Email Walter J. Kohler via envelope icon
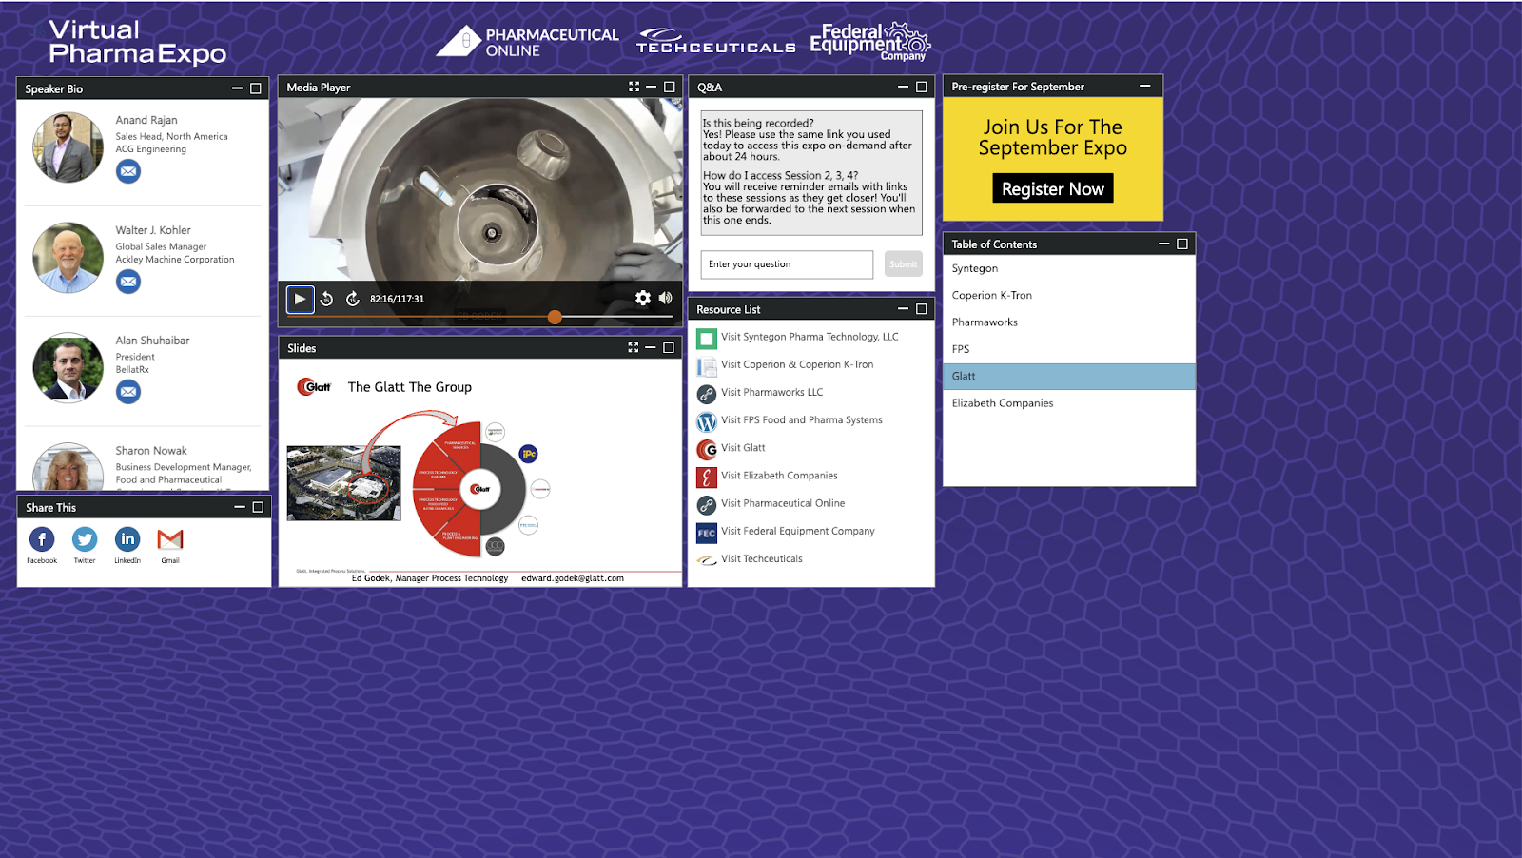Viewport: 1522px width, 858px height. click(x=128, y=282)
